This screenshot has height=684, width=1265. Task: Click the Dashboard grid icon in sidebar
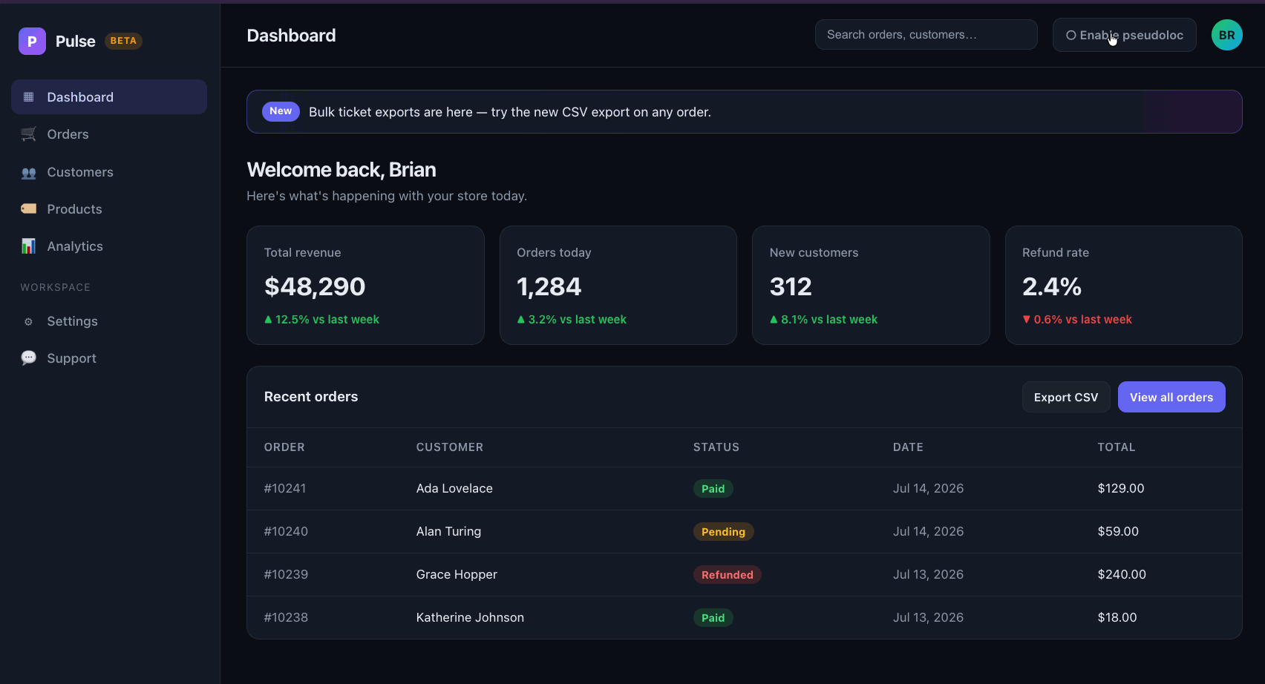point(29,96)
